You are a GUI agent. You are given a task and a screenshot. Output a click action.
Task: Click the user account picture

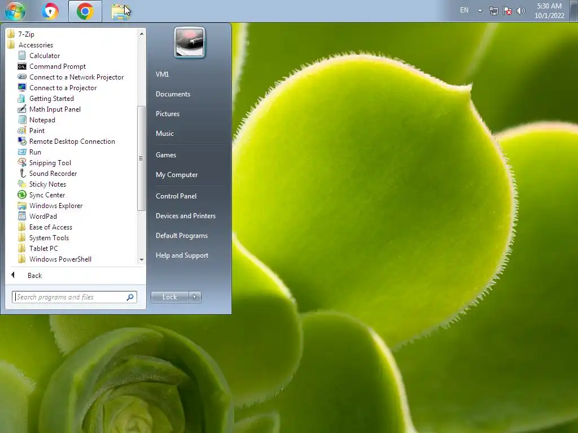[190, 42]
